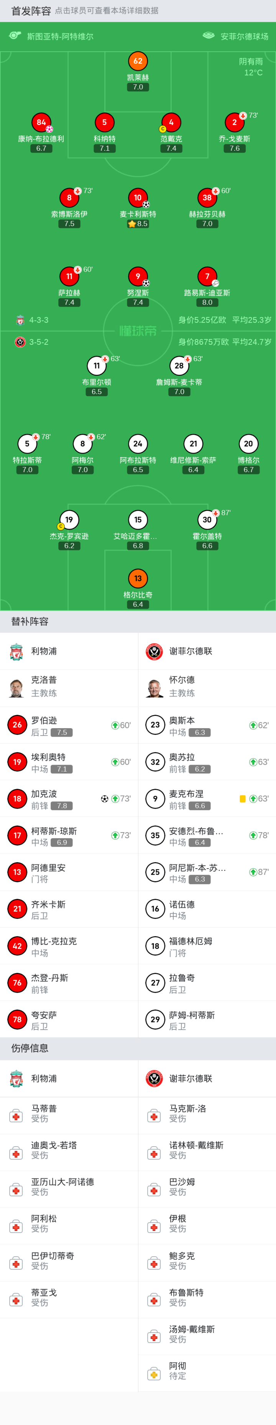Click referee name 斯图亚特-阿特维尔
Screen dimensions: 276x1425
pos(60,36)
